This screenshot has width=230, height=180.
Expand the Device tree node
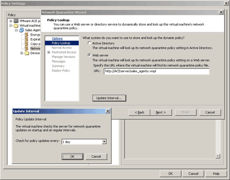(x=22, y=53)
